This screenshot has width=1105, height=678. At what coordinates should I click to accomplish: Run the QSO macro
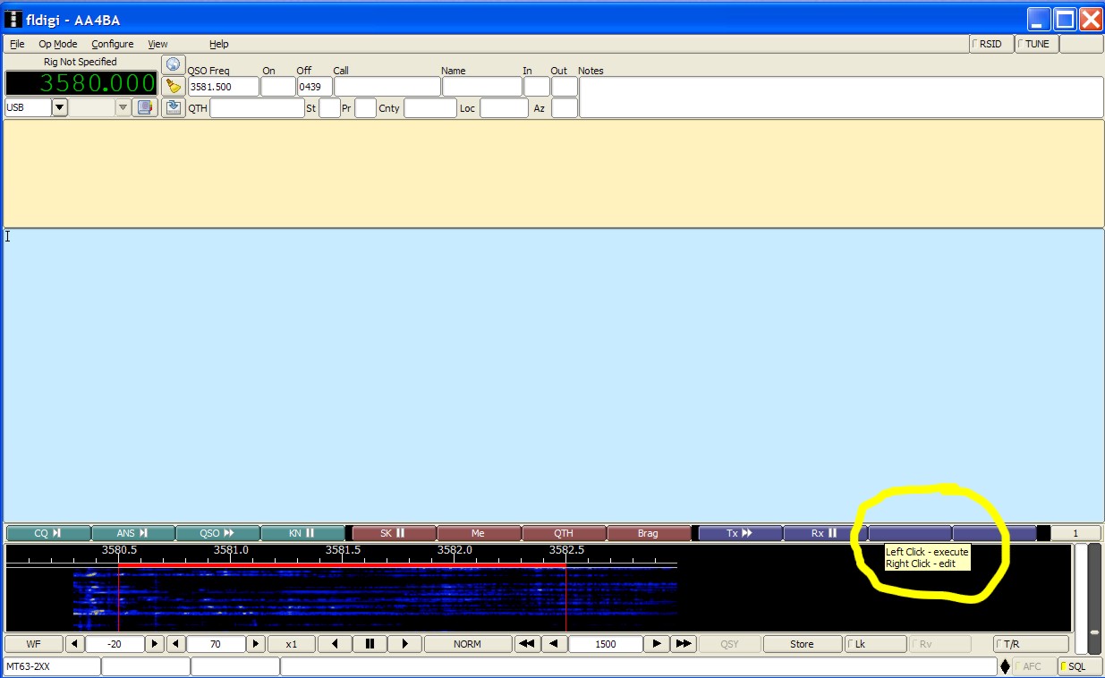[x=217, y=533]
